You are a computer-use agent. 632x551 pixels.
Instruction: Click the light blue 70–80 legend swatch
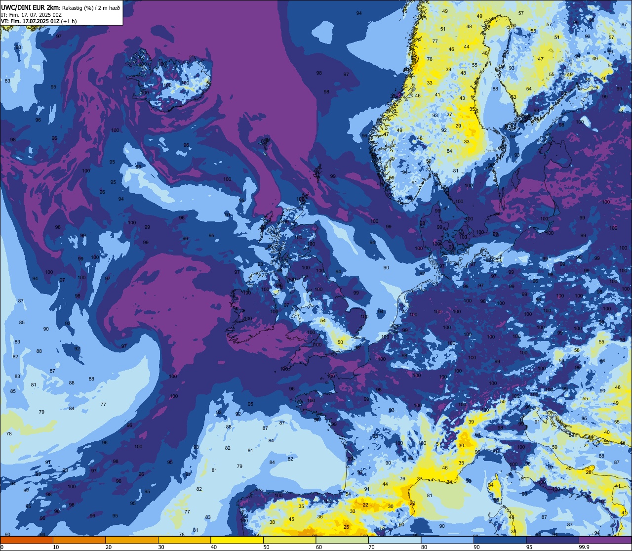click(395, 540)
